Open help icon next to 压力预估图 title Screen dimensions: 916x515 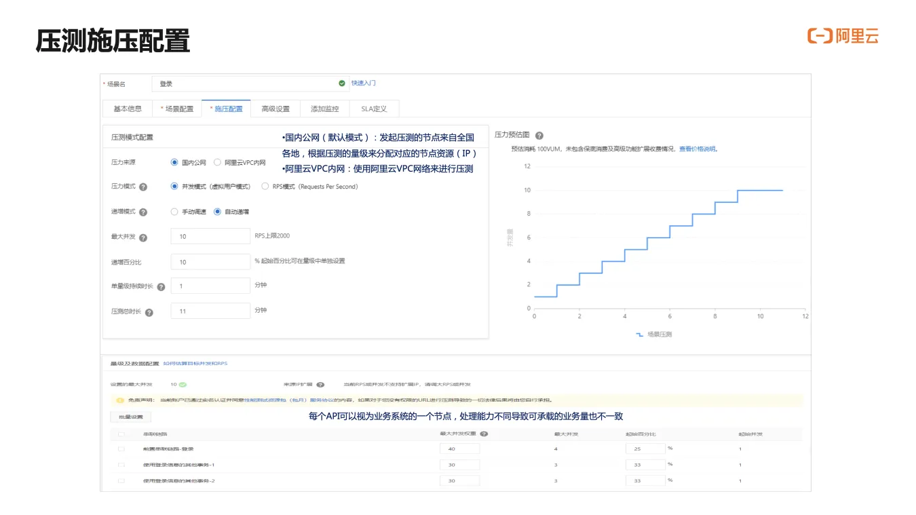(539, 136)
